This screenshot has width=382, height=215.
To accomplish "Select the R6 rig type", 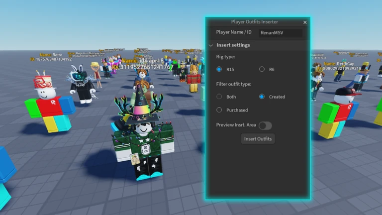I will tap(262, 69).
